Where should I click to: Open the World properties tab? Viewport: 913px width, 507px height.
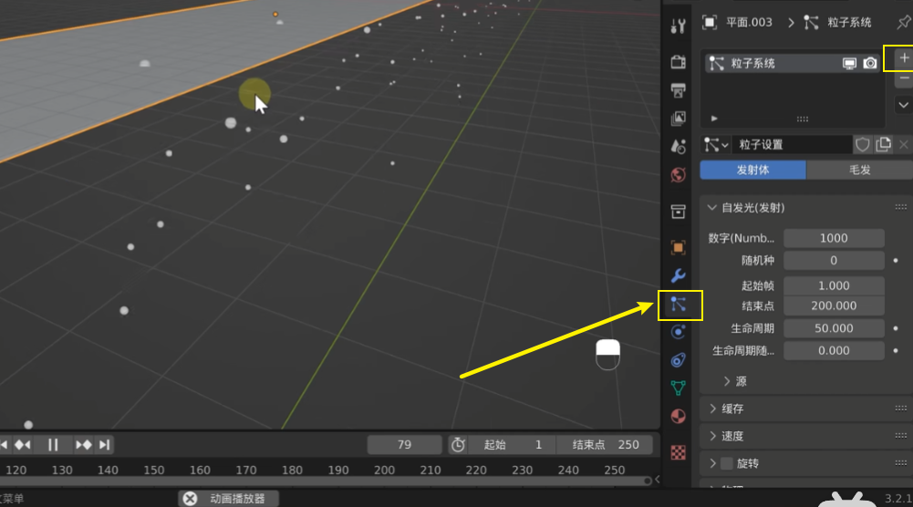[678, 175]
